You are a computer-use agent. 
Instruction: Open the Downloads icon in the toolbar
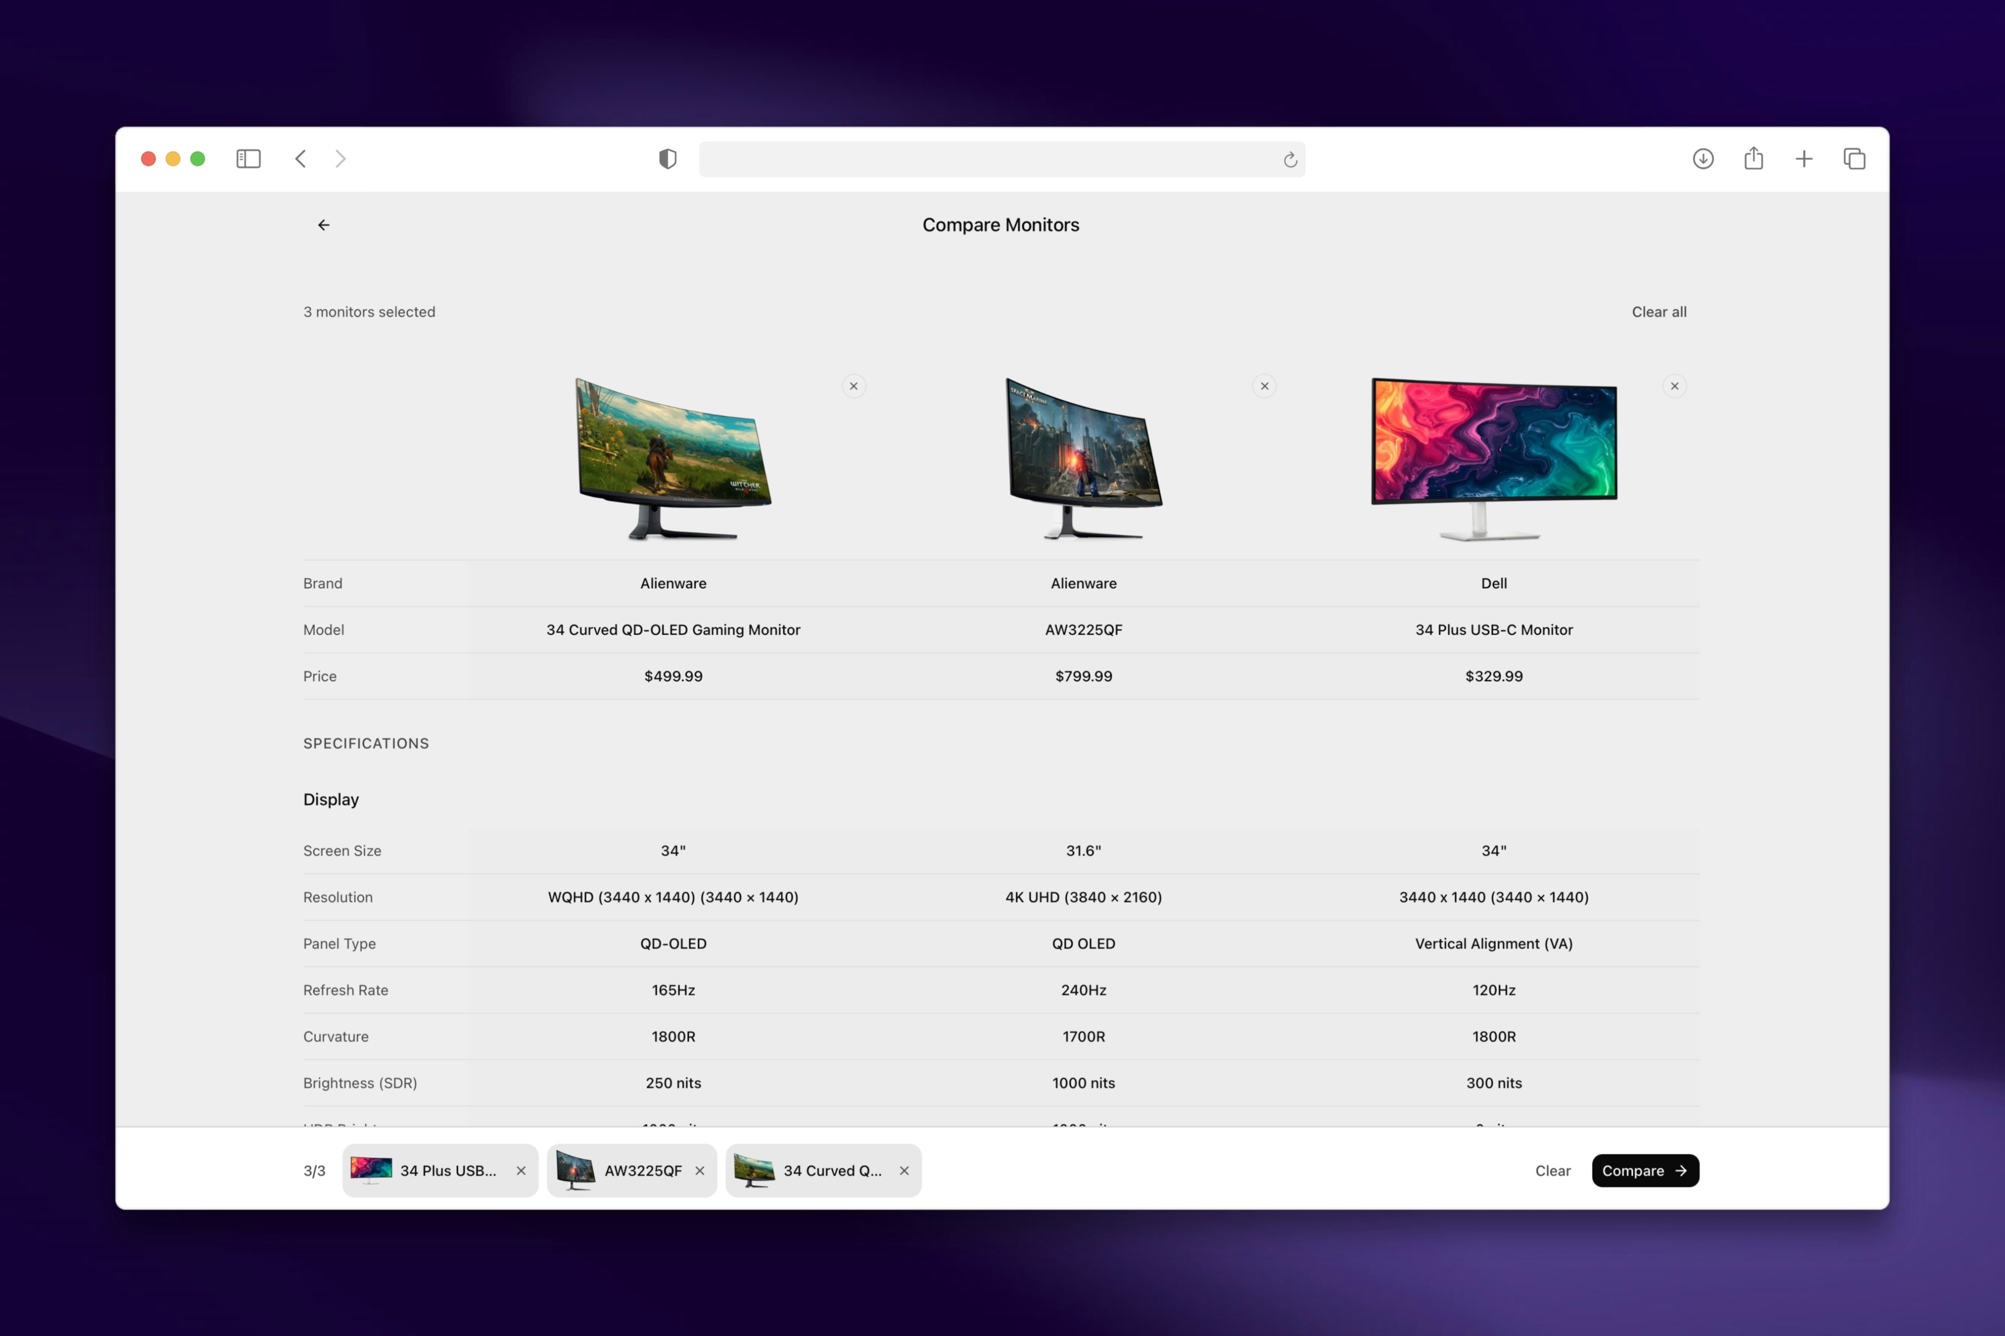1703,159
